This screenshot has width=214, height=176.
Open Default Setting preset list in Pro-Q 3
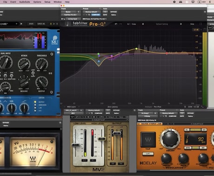162,24
